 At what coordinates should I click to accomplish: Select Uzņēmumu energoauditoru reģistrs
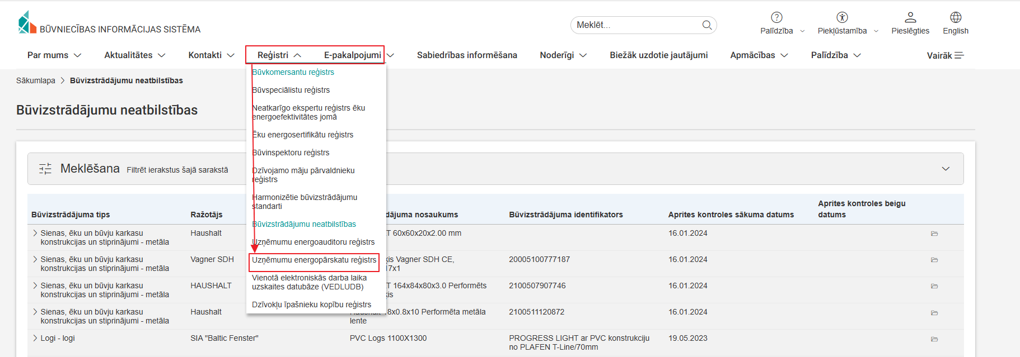point(314,242)
